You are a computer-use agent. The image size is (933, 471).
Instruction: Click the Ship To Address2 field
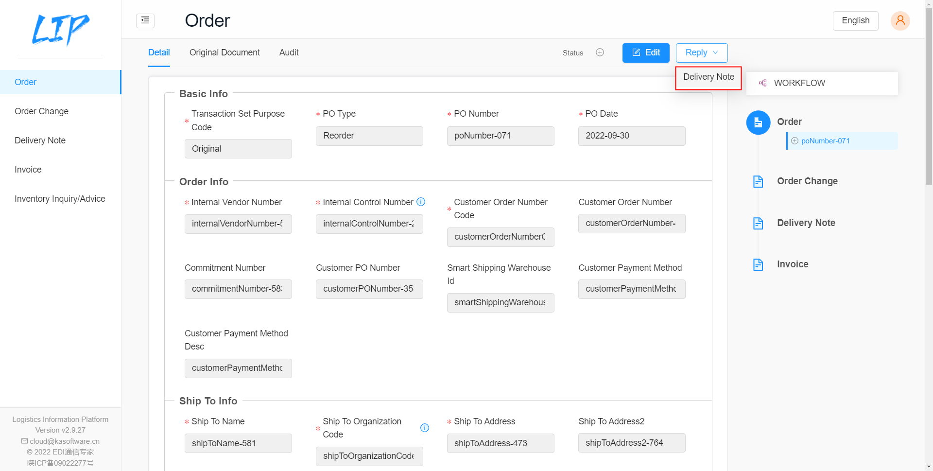[632, 443]
